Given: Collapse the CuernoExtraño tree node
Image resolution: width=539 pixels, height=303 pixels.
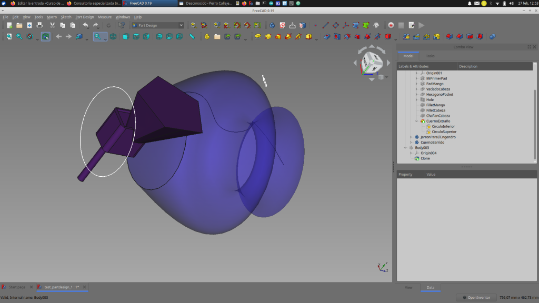Looking at the screenshot, I should click(416, 121).
